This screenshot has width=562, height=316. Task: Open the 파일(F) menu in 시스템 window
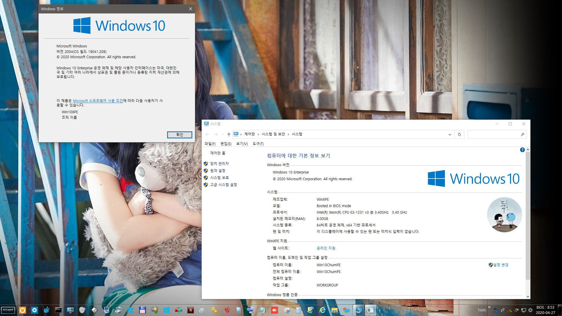click(x=210, y=144)
